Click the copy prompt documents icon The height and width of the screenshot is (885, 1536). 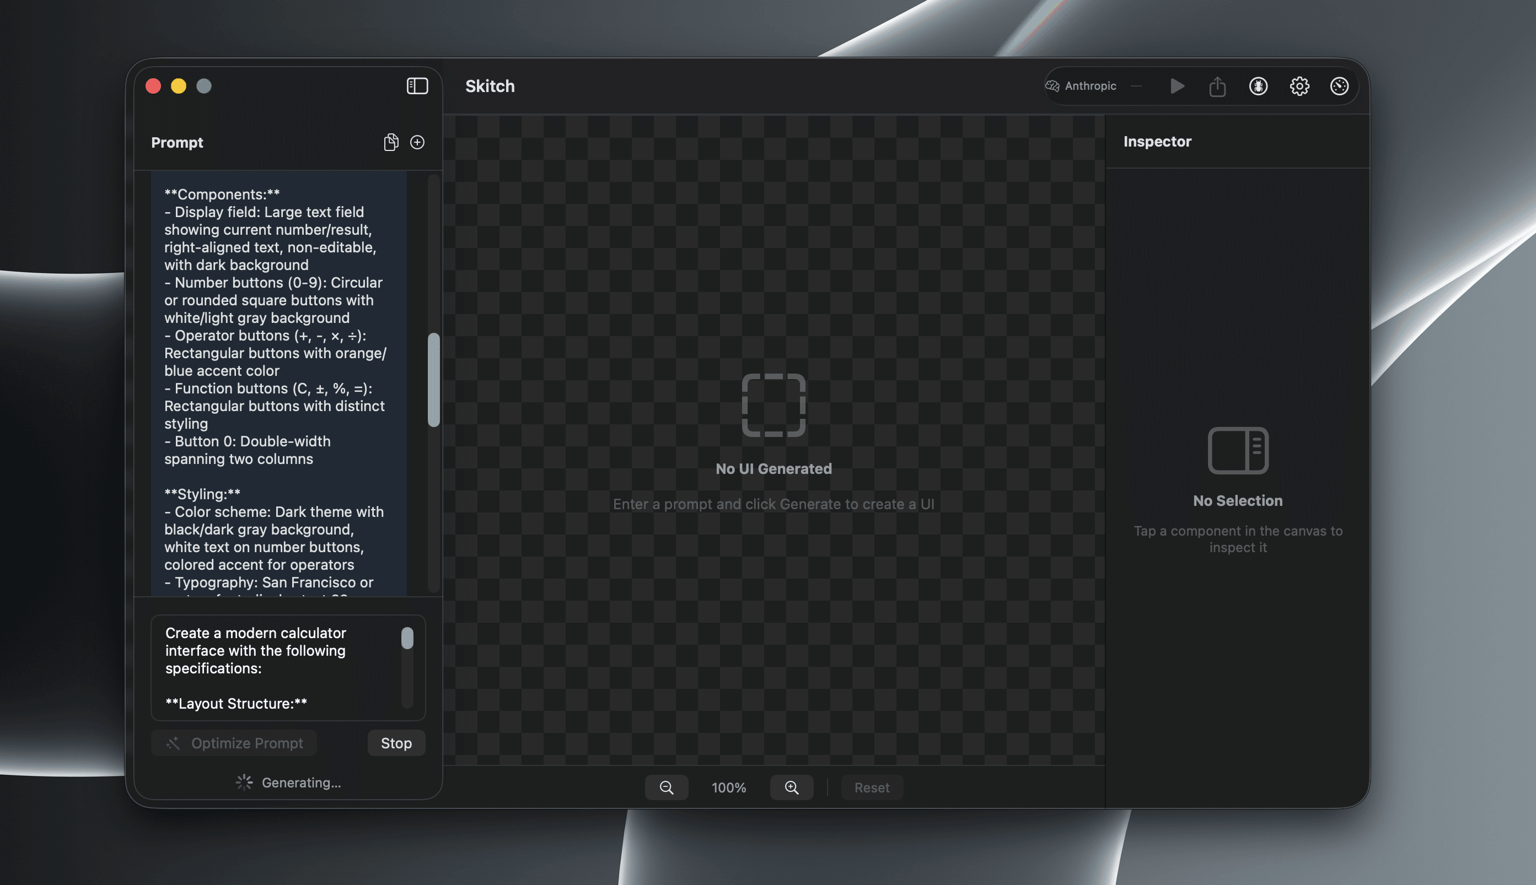pyautogui.click(x=391, y=142)
